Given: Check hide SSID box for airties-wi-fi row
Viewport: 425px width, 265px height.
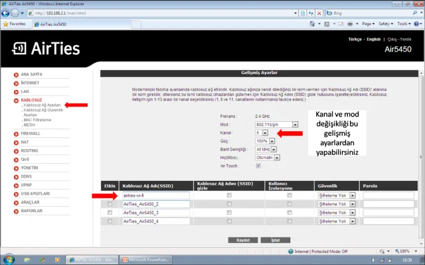Looking at the screenshot, I should click(229, 195).
